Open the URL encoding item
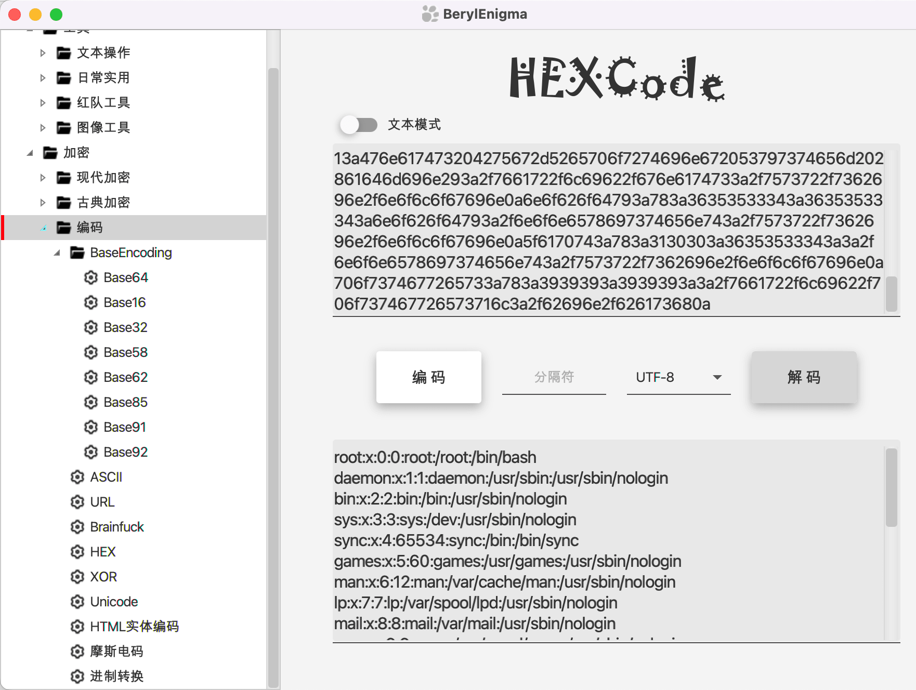The height and width of the screenshot is (690, 916). (102, 502)
